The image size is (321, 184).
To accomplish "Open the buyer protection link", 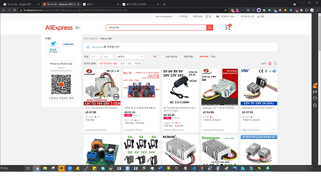I will (x=197, y=17).
